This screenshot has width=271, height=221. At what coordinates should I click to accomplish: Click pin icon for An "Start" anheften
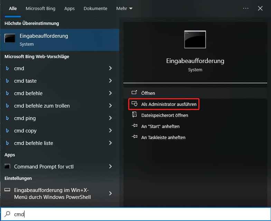[134, 126]
